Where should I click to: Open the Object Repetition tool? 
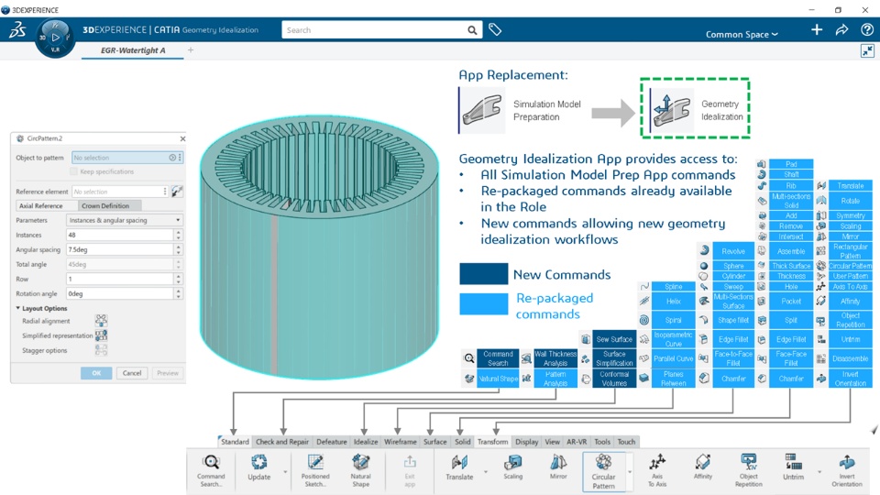pyautogui.click(x=749, y=470)
